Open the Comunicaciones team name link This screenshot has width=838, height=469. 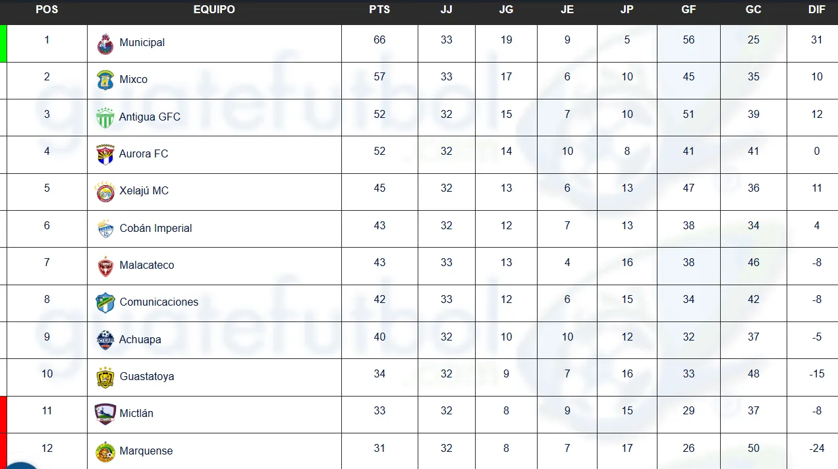pyautogui.click(x=159, y=302)
